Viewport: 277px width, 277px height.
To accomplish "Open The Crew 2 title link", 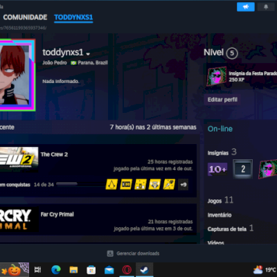I will (54, 154).
